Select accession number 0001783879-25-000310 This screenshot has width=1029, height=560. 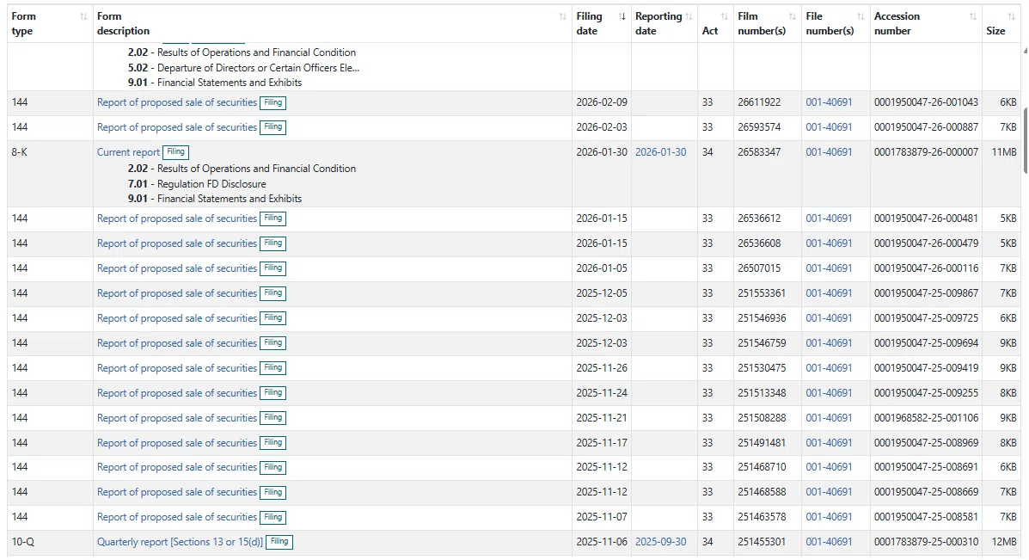926,542
